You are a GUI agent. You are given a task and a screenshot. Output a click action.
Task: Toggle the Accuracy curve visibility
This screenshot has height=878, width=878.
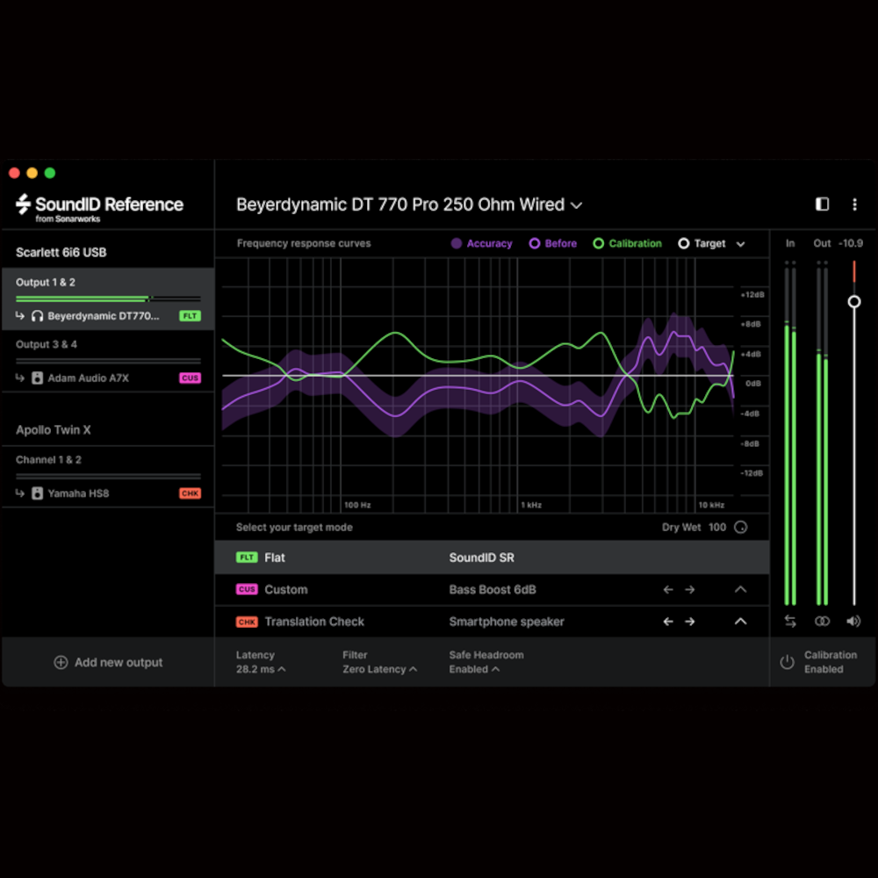click(x=481, y=243)
